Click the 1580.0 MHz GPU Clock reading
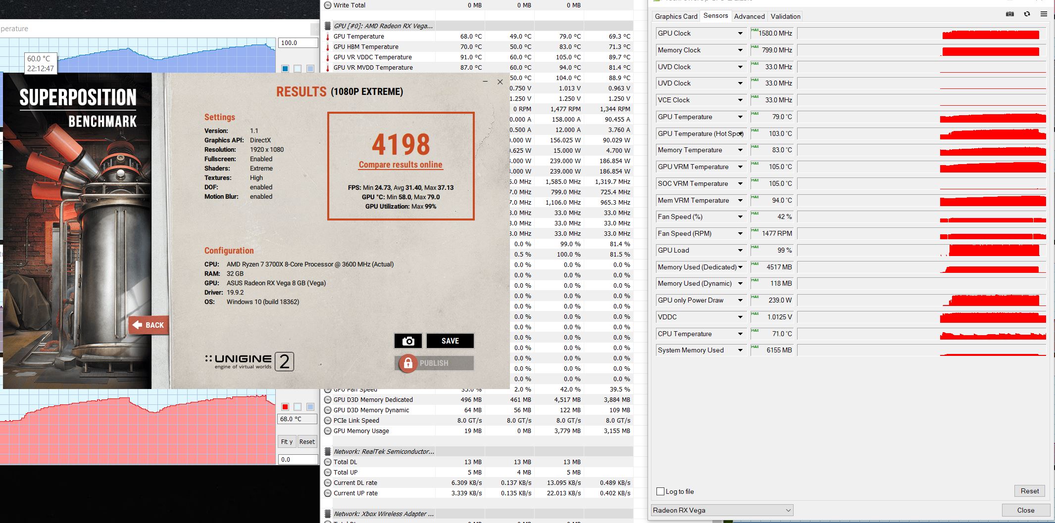The width and height of the screenshot is (1055, 523). click(x=772, y=34)
